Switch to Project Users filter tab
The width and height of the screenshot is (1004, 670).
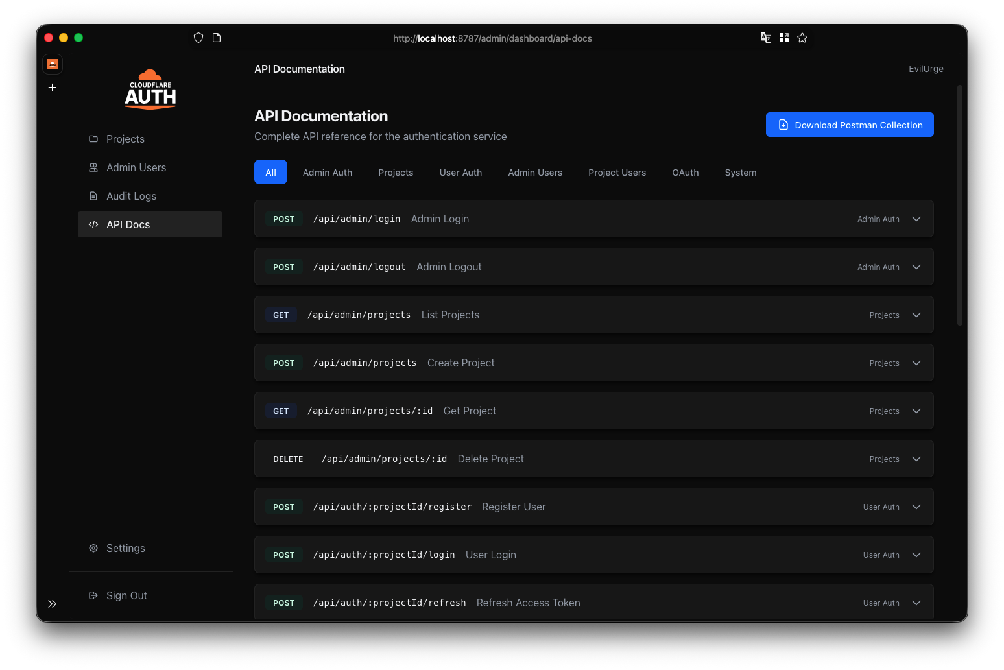(x=617, y=173)
